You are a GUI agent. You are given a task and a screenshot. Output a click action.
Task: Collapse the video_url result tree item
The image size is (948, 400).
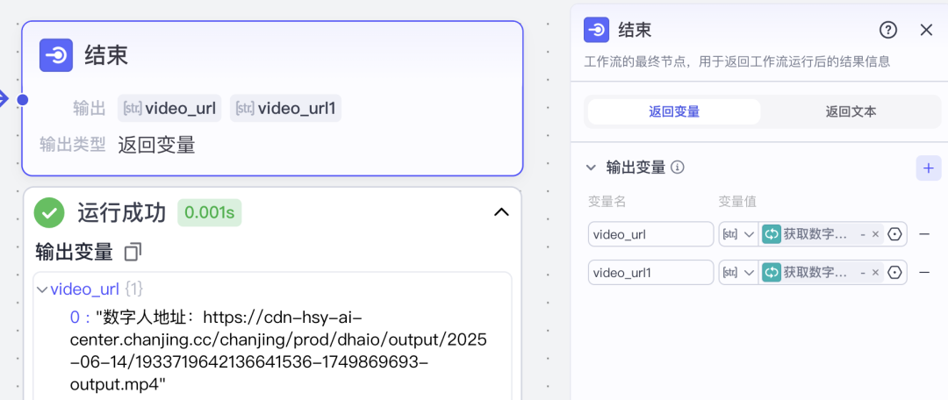pyautogui.click(x=42, y=290)
